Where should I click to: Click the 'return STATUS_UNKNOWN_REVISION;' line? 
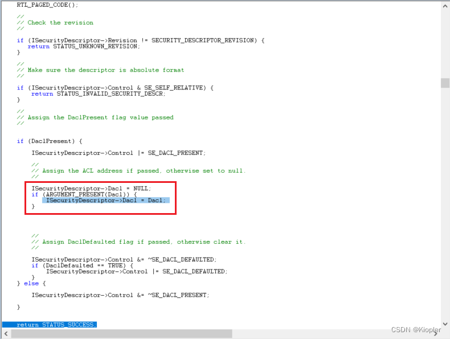(x=84, y=47)
